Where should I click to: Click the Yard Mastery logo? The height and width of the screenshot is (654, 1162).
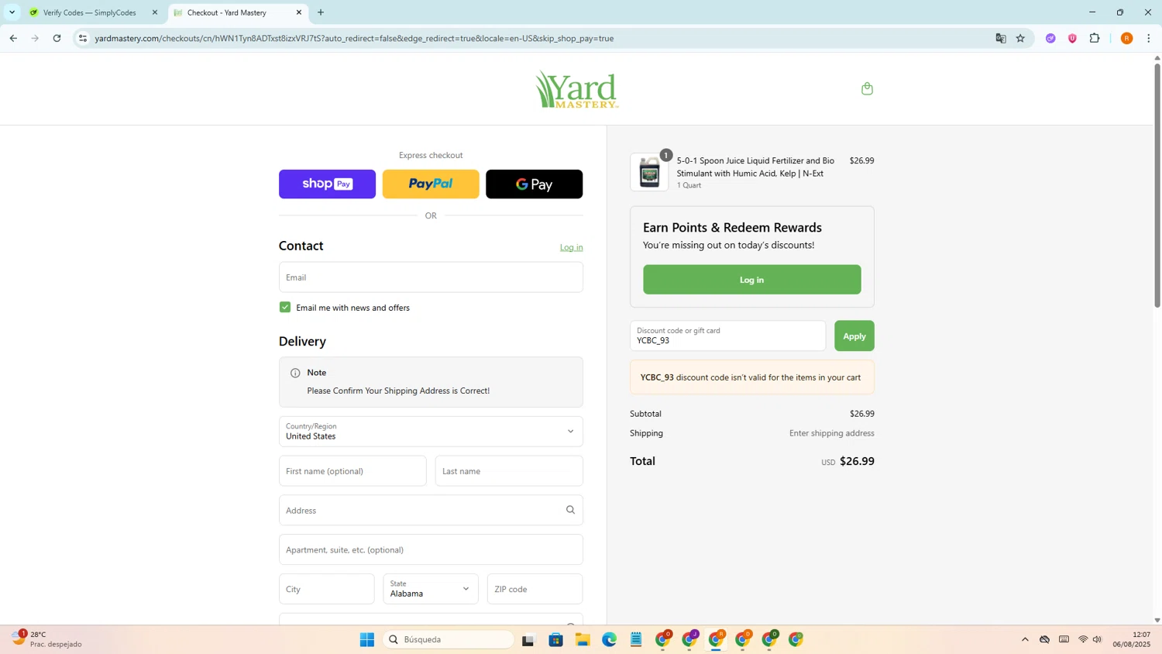(x=576, y=89)
